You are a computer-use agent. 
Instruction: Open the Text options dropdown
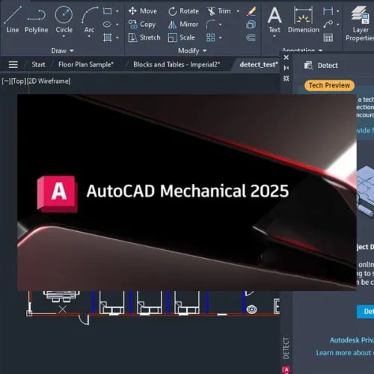[275, 37]
